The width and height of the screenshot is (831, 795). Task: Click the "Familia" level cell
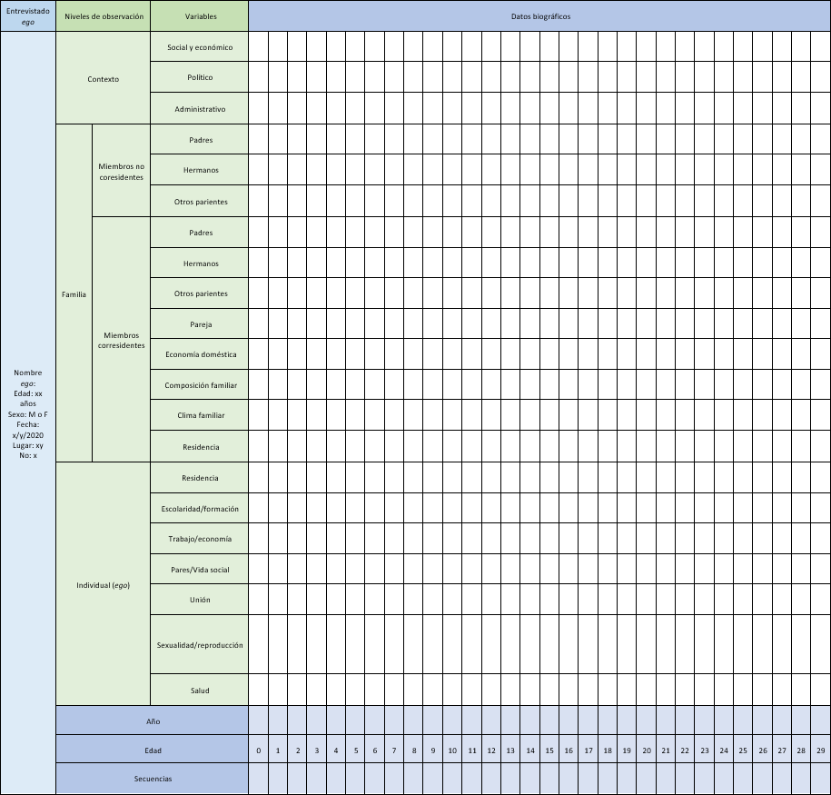click(x=74, y=294)
